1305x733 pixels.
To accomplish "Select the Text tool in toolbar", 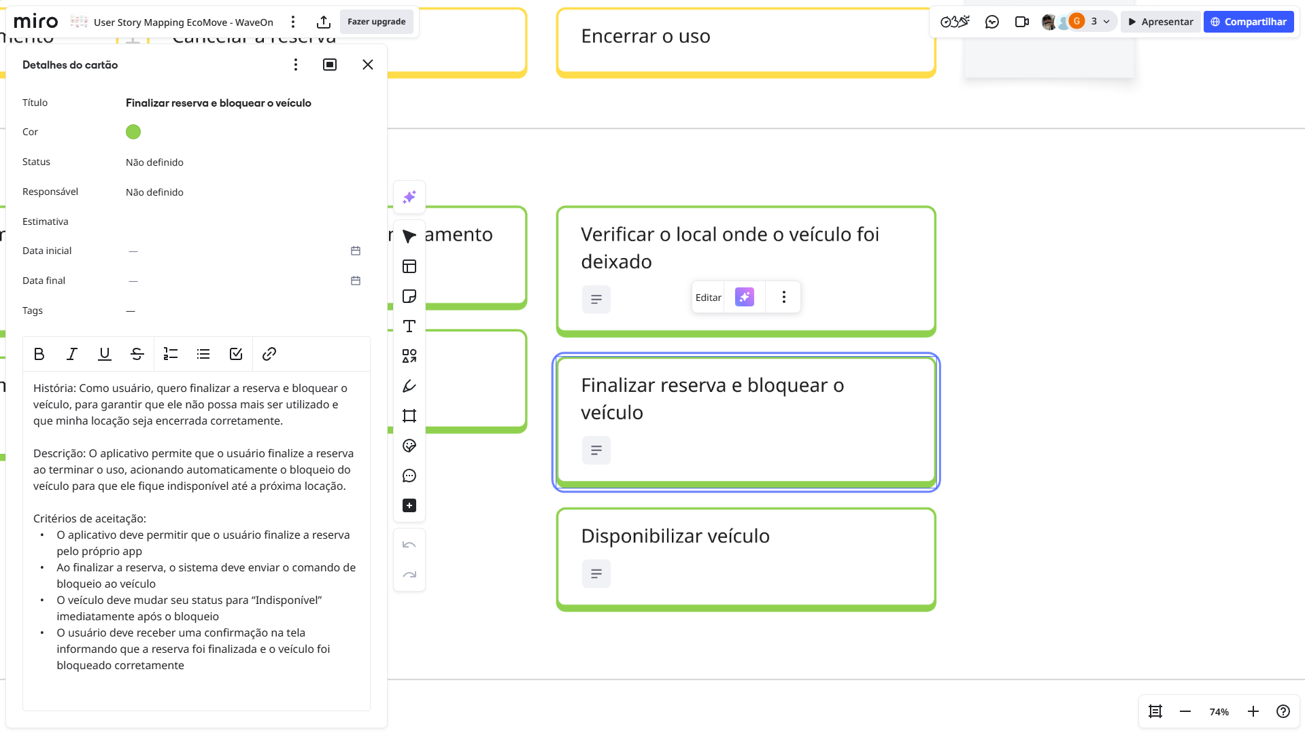I will tap(409, 326).
